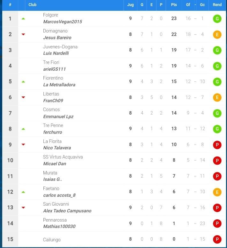Image resolution: width=227 pixels, height=248 pixels.
Task: Click Domagnano's orange E form badge
Action: pyautogui.click(x=217, y=34)
